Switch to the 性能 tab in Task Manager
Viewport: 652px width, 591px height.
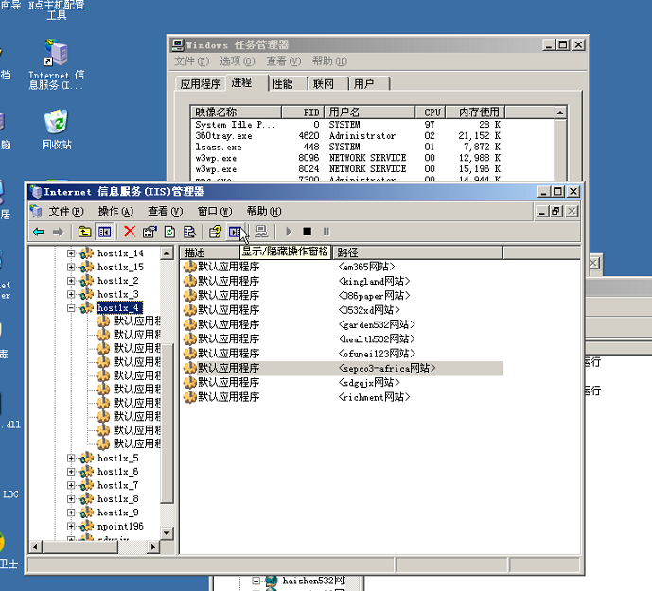click(x=282, y=84)
